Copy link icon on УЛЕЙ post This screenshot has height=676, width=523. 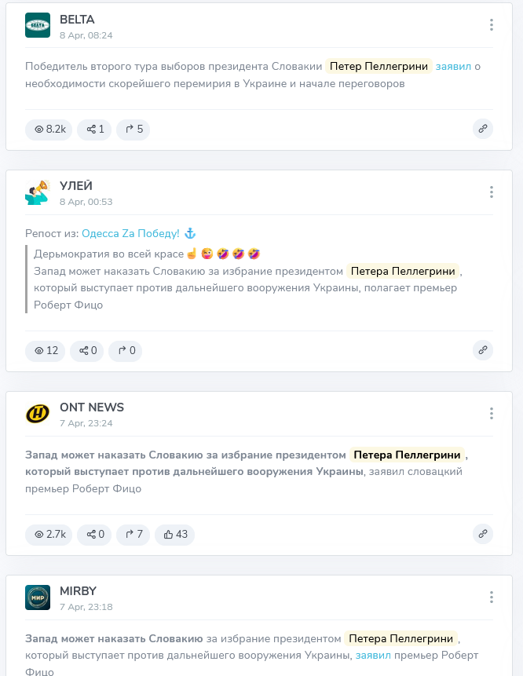[x=483, y=349]
